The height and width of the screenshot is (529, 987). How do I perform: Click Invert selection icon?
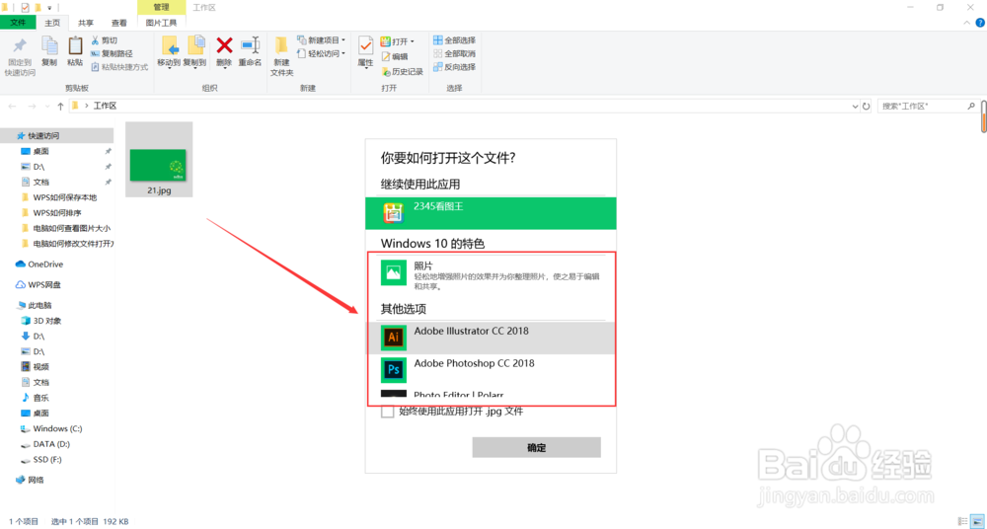(437, 67)
